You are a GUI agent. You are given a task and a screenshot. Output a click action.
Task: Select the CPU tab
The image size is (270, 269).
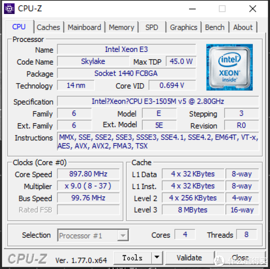tap(19, 27)
